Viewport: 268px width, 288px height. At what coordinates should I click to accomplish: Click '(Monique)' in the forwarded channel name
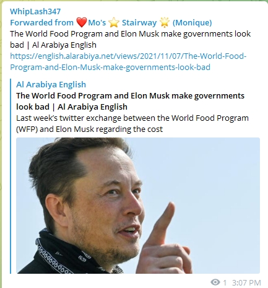click(192, 22)
